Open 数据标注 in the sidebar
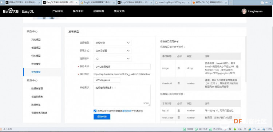 click(36, 105)
